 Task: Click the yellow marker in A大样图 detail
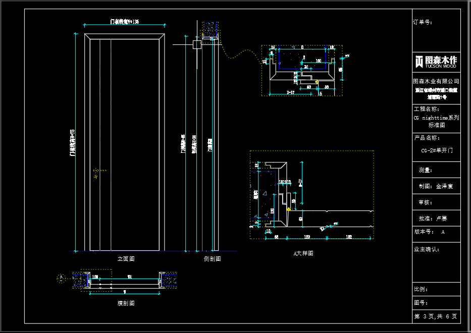click(x=289, y=209)
